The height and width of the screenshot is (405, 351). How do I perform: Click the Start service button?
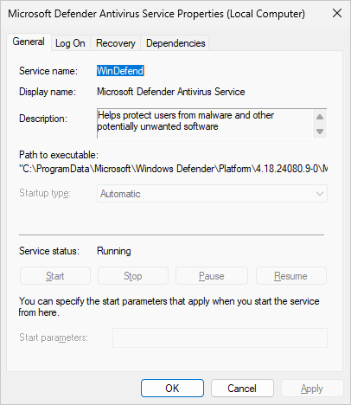55,276
